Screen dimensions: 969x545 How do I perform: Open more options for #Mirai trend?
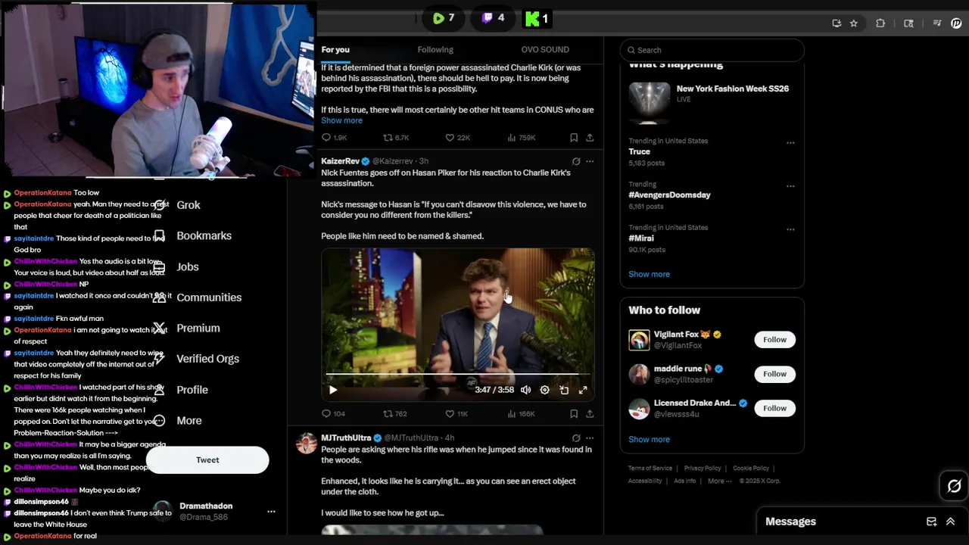point(790,229)
